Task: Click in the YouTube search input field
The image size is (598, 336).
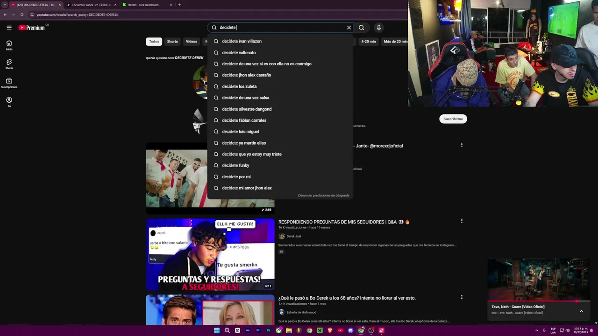Action: coord(280,28)
